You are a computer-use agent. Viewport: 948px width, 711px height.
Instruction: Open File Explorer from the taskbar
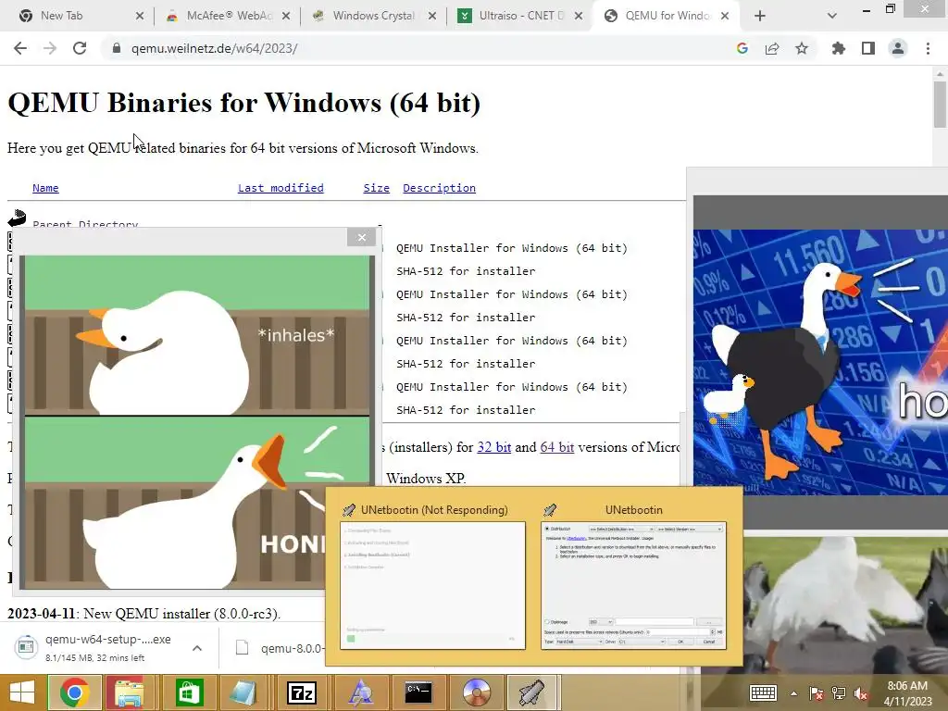pos(130,692)
